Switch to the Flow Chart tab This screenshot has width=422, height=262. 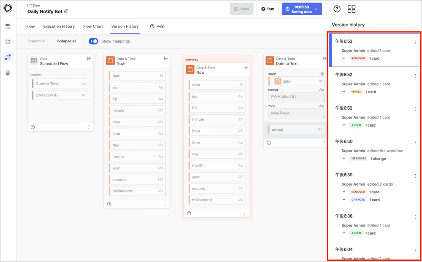[93, 26]
